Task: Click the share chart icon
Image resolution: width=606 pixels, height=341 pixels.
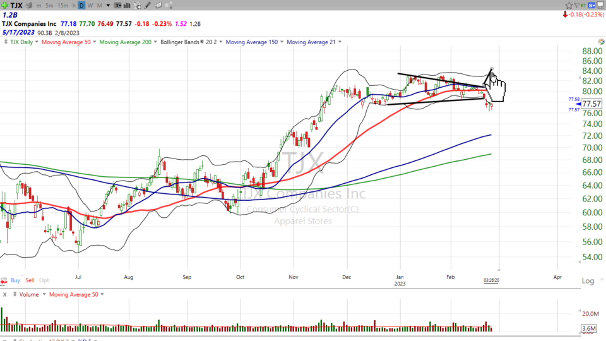Action: [x=169, y=6]
